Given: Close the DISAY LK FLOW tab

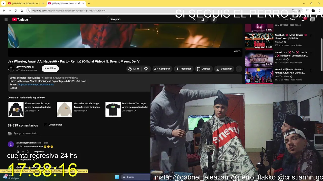Looking at the screenshot, I should coord(43,4).
